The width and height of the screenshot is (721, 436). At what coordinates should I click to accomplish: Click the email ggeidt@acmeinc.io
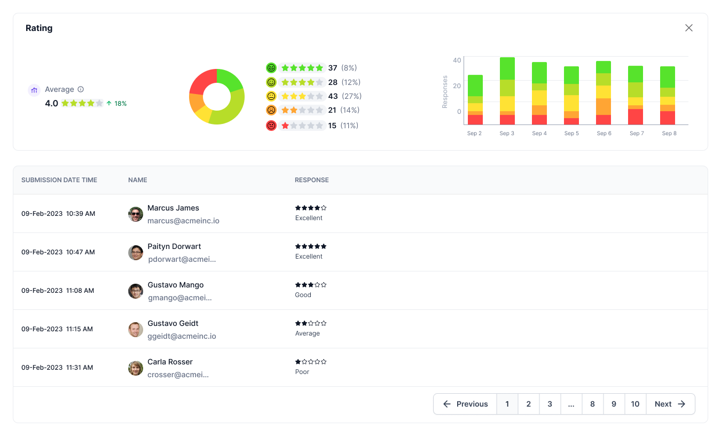[x=182, y=336]
